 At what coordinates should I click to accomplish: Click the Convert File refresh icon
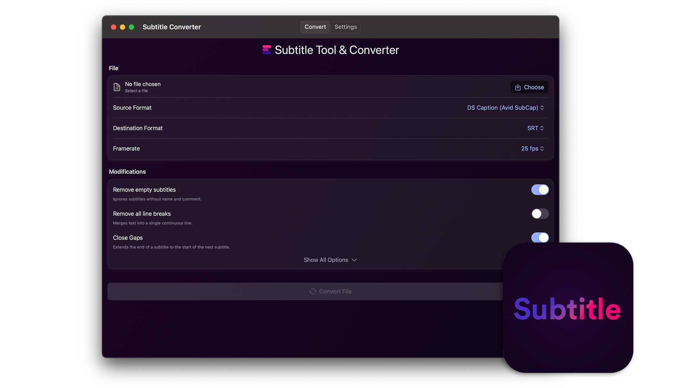click(313, 291)
